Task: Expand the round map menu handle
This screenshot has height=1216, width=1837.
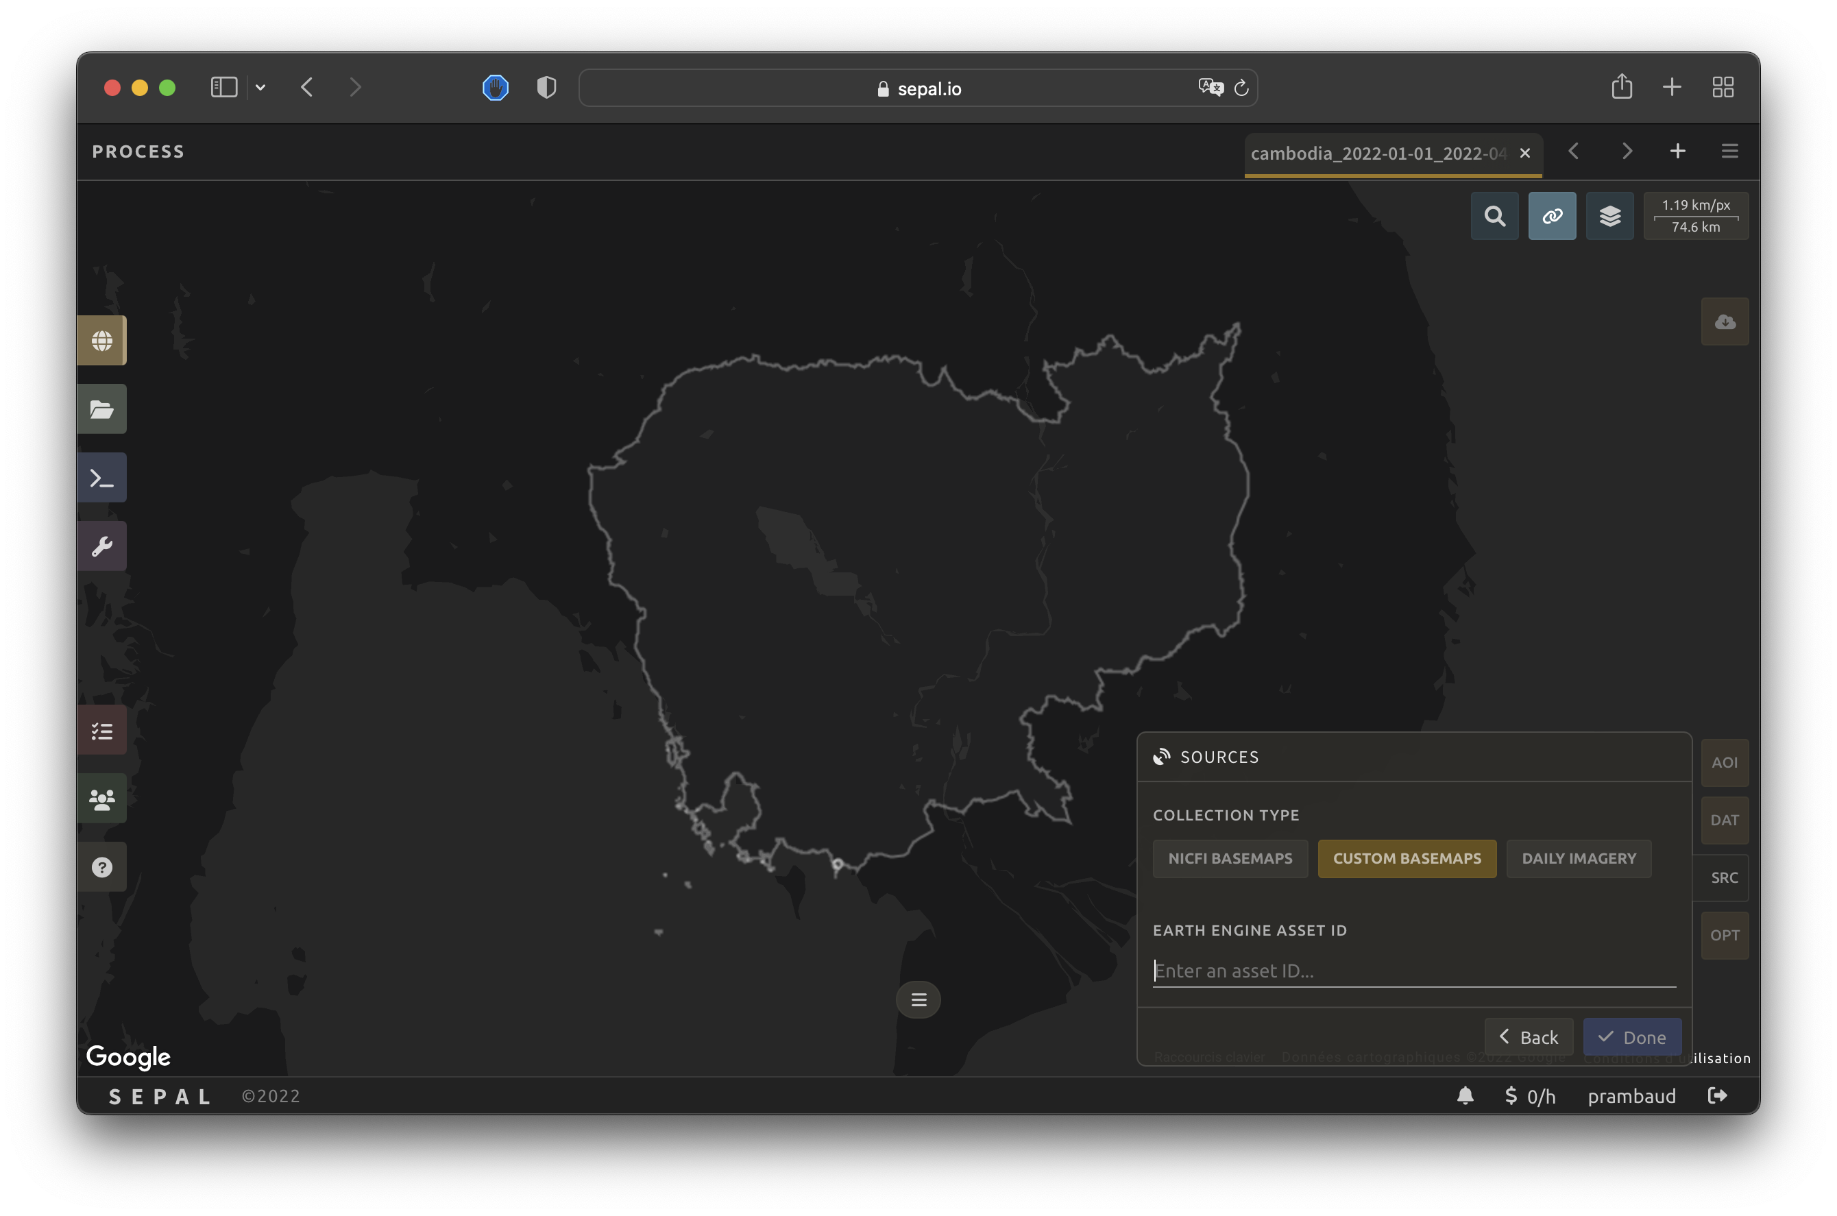Action: [x=918, y=999]
